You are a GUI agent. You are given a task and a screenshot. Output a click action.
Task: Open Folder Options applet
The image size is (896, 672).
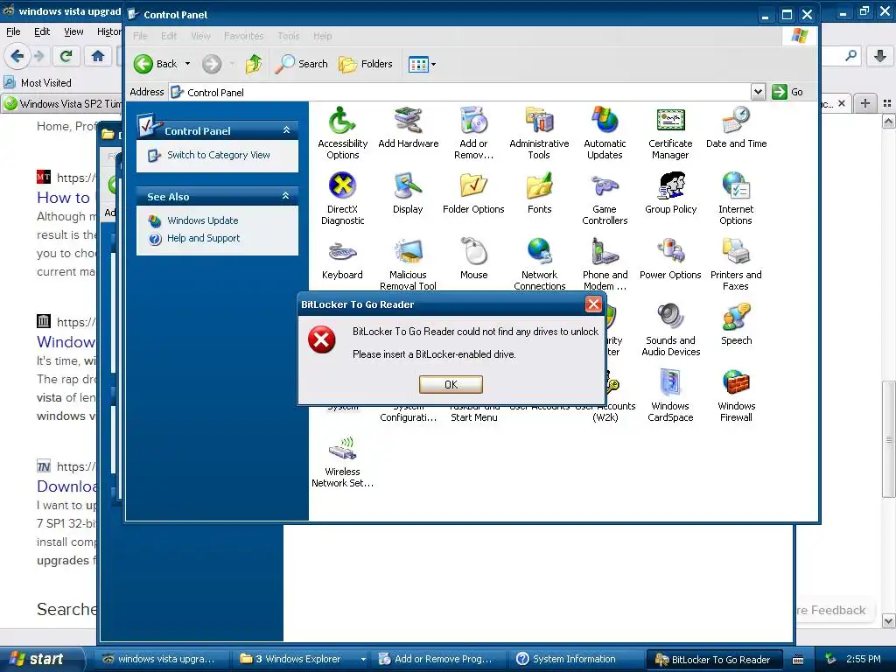(473, 193)
